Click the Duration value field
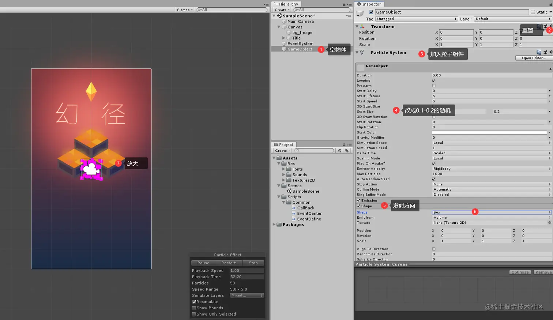553x320 pixels. pyautogui.click(x=492, y=75)
